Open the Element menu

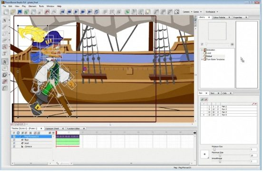click(x=32, y=6)
